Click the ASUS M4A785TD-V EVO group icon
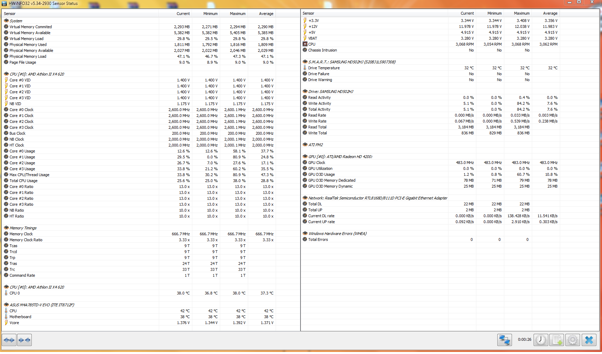Viewport: 602px width, 354px height. click(x=6, y=305)
